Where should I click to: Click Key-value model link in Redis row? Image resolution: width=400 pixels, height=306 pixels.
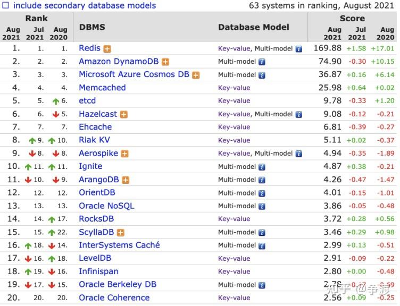[x=234, y=48]
